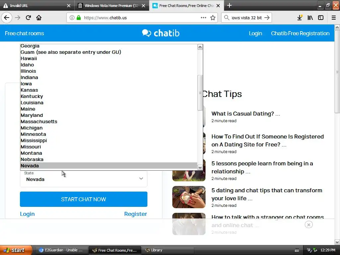Select Nevada in the state list

coord(109,166)
